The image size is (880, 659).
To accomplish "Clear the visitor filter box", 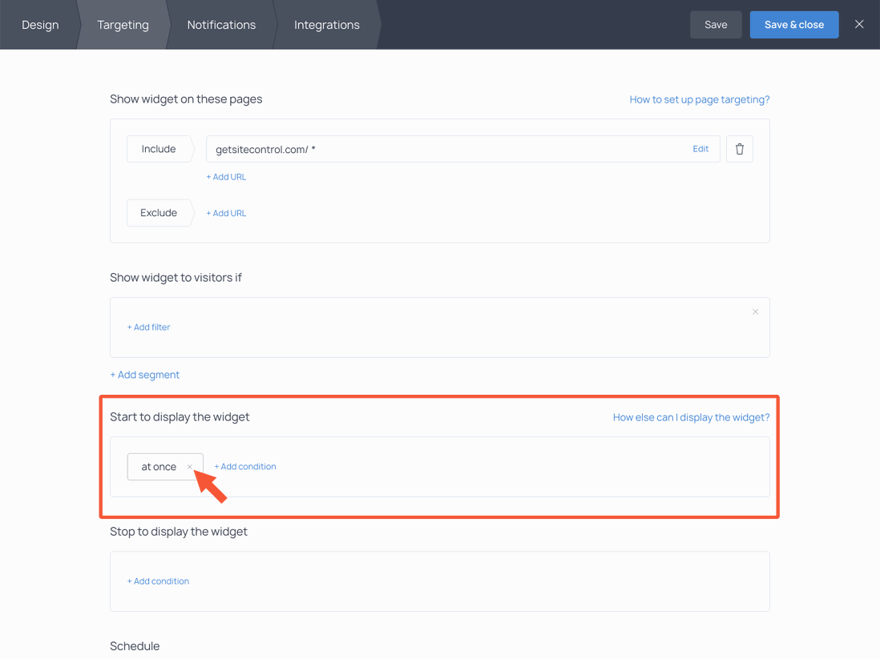I will coord(754,311).
